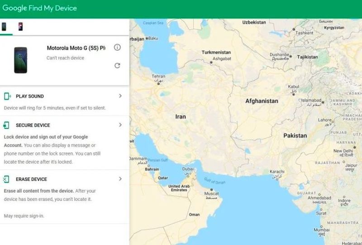This screenshot has width=362, height=245.
Task: Click the Pakistan label on map
Action: pos(295,136)
